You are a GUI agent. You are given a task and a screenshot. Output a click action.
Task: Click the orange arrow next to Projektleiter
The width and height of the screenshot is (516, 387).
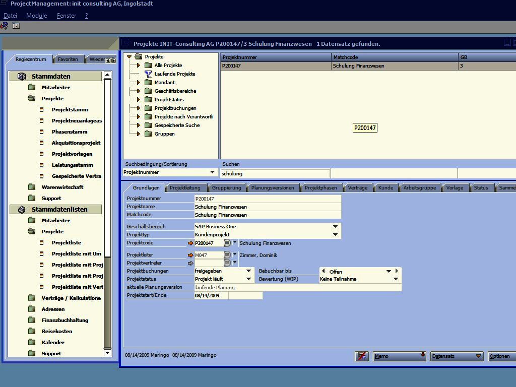pyautogui.click(x=190, y=255)
